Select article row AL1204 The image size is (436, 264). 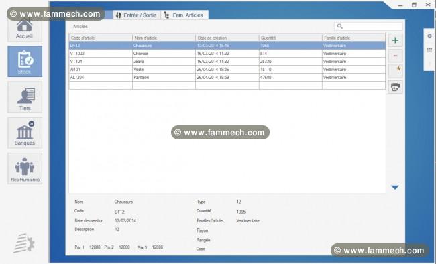click(x=227, y=78)
